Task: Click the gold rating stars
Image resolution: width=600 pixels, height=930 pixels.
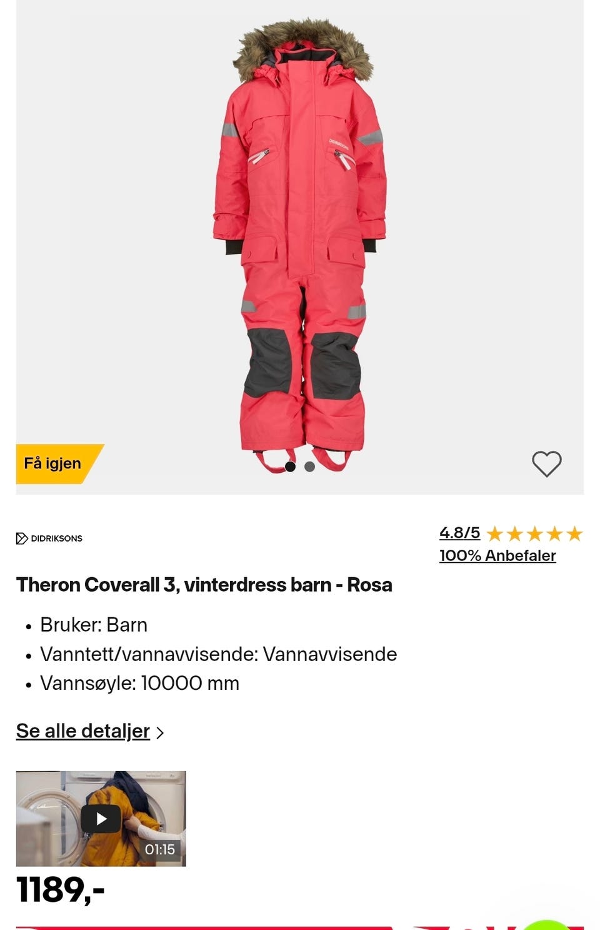Action: tap(534, 533)
